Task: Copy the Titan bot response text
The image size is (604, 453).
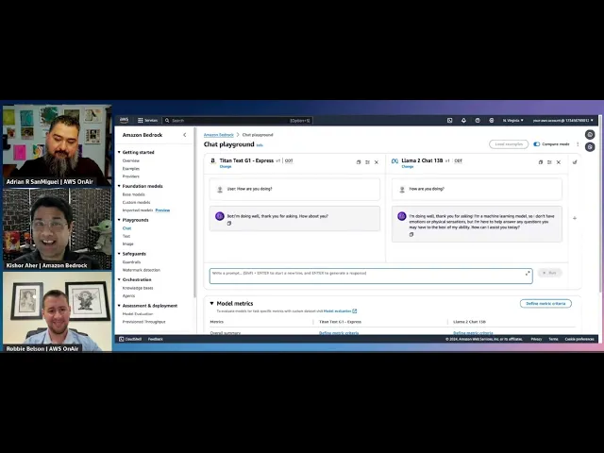Action: (x=229, y=224)
